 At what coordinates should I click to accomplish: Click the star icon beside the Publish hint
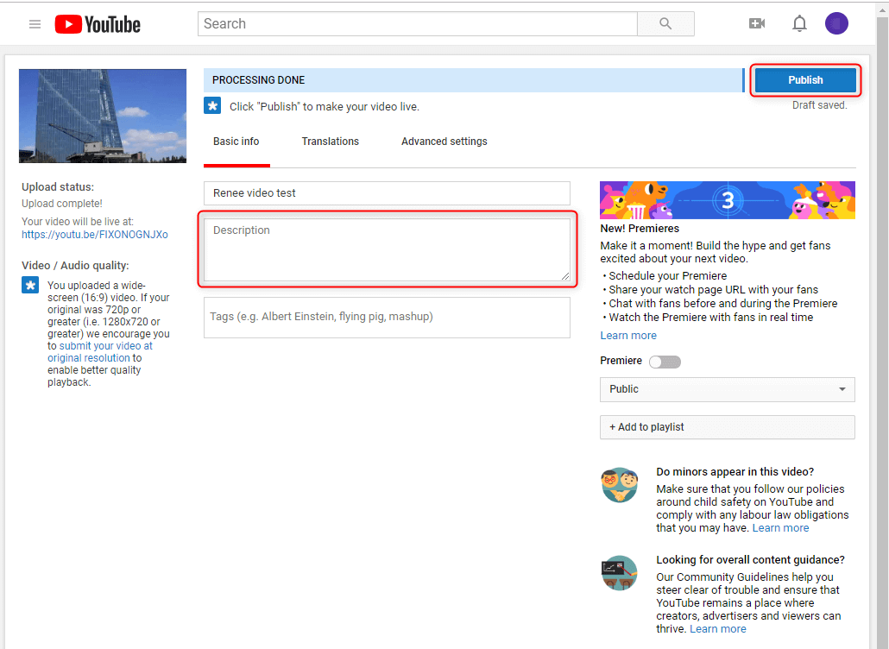click(212, 106)
